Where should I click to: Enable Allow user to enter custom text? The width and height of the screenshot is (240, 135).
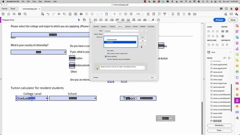(x=106, y=54)
